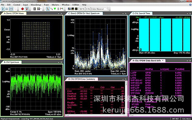This screenshot has height=120, width=192.
Task: Open the Utilities menu
Action: pos(76,5)
